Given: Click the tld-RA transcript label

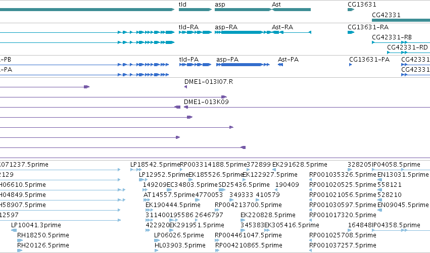Looking at the screenshot, I should click(188, 27).
